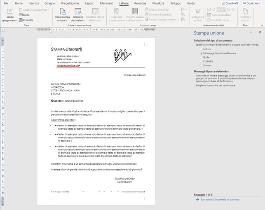Screen dimensions: 265x210
Task: Switch to the Progettazione tab
Action: pos(70,3)
